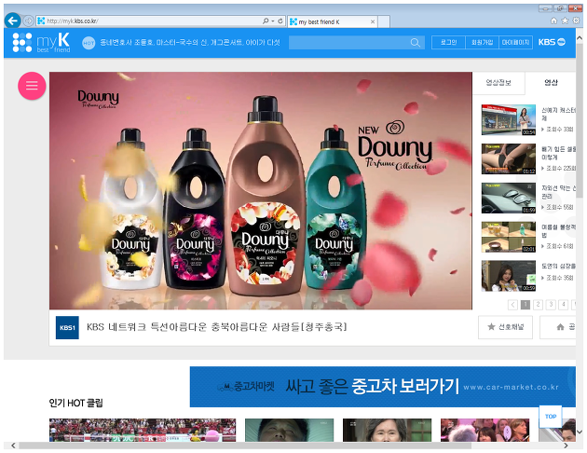
Task: Click the vertical scrollbar down arrow
Action: coord(580,432)
